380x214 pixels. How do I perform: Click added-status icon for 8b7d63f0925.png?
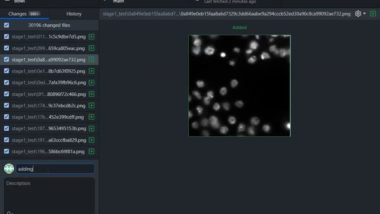(91, 71)
